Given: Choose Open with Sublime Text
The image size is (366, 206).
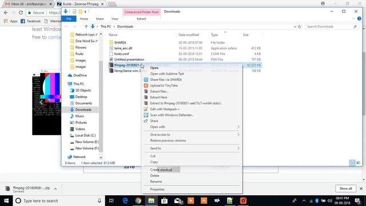Looking at the screenshot, I should click(x=167, y=74).
